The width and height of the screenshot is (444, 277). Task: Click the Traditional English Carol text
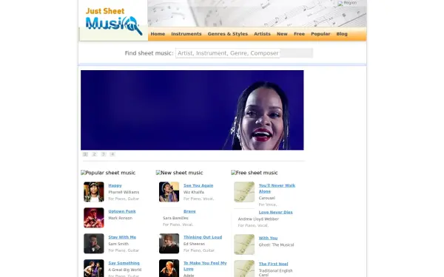[x=276, y=273]
